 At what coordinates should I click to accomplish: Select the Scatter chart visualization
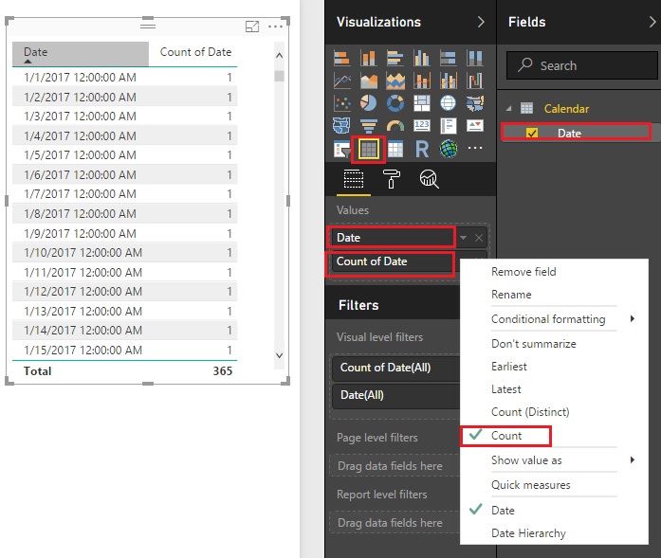(342, 102)
